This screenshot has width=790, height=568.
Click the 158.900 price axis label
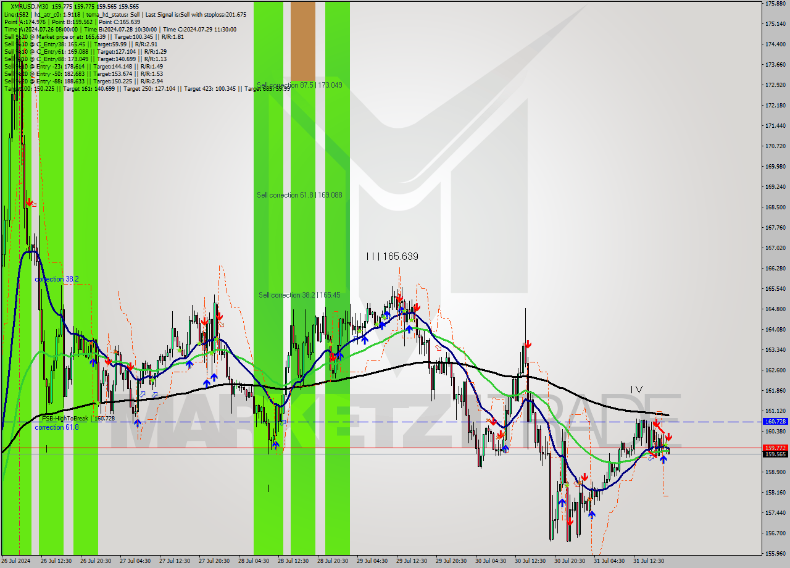click(775, 472)
